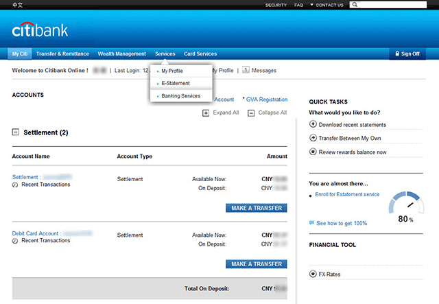
Task: Click the See how to get 100% chat icon
Action: (x=312, y=223)
